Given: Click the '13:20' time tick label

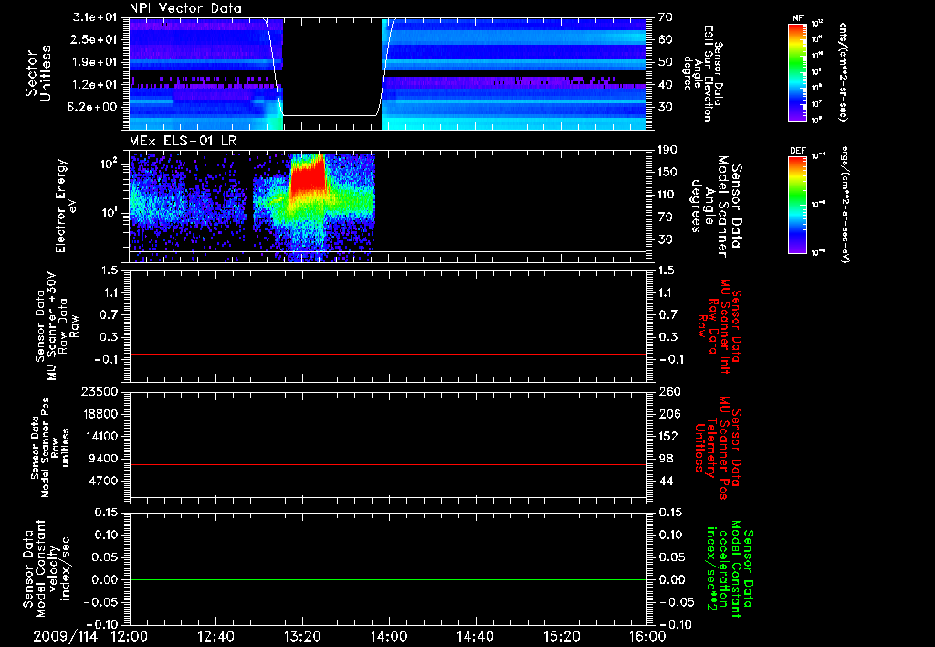Looking at the screenshot, I should [302, 636].
